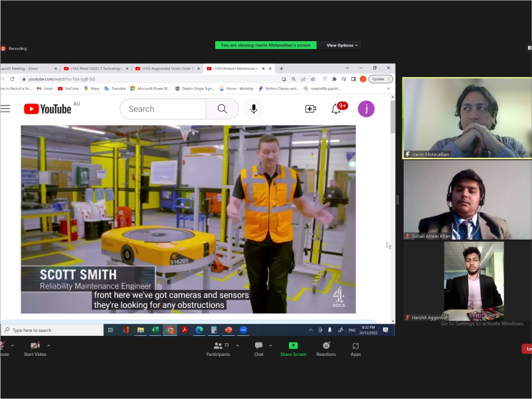Open File Explorer from the taskbar
This screenshot has width=532, height=399.
pyautogui.click(x=140, y=330)
